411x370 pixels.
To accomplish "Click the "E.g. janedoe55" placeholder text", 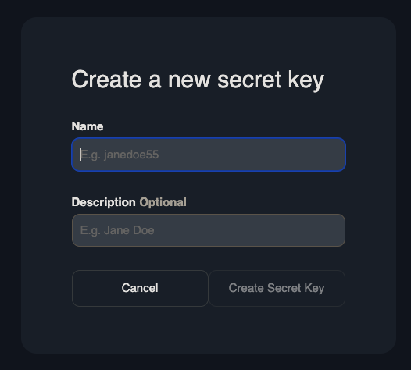I will [120, 155].
